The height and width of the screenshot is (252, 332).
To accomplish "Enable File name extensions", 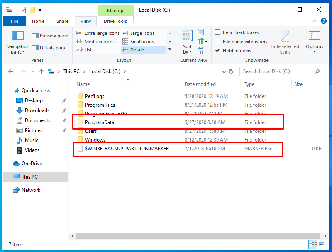I will pyautogui.click(x=217, y=42).
